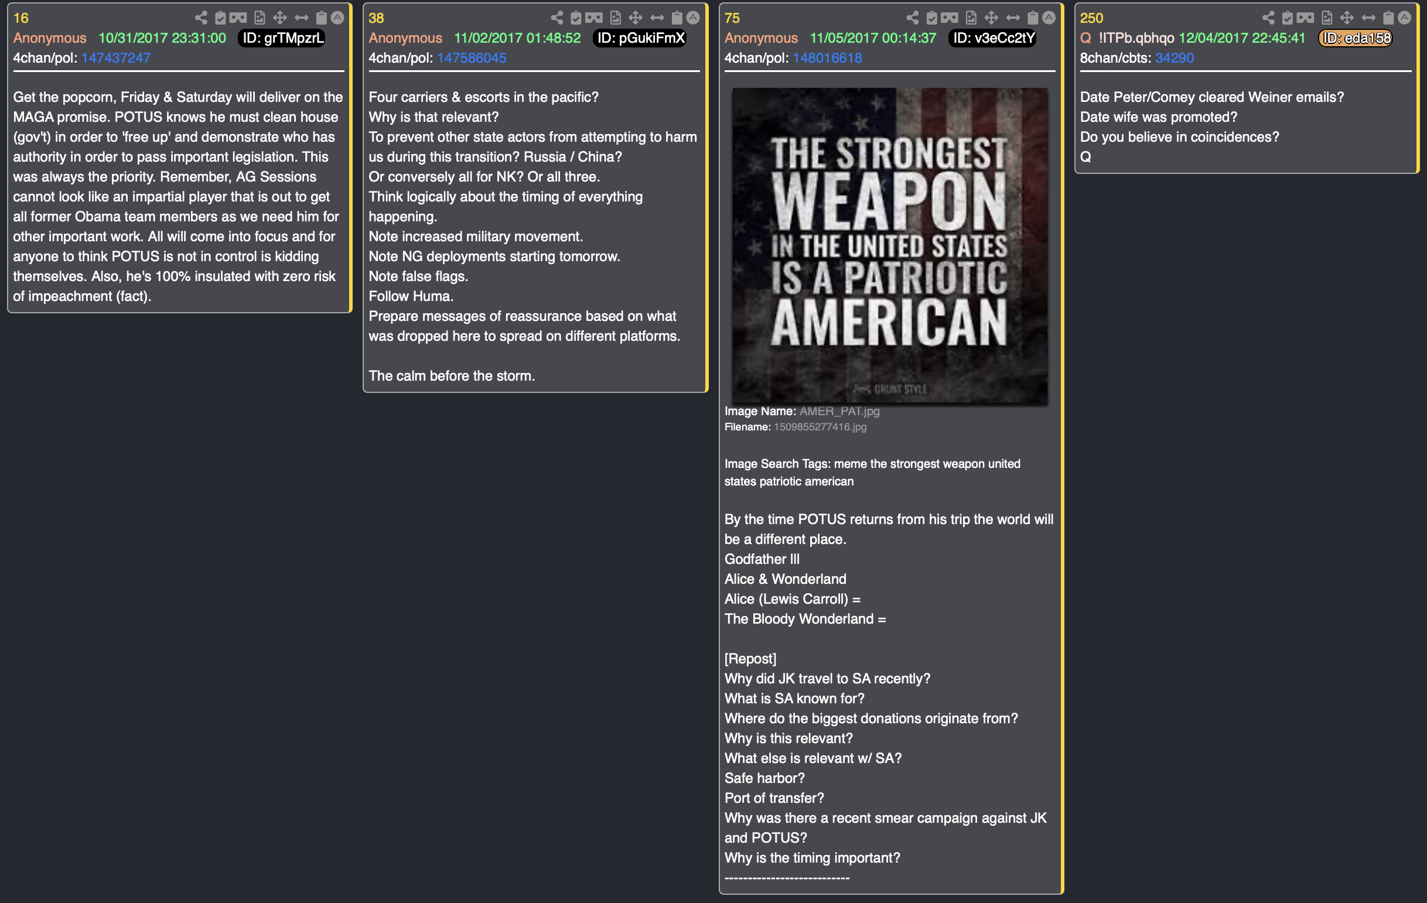
Task: Click the VR goggles icon on post 38
Action: [x=594, y=18]
